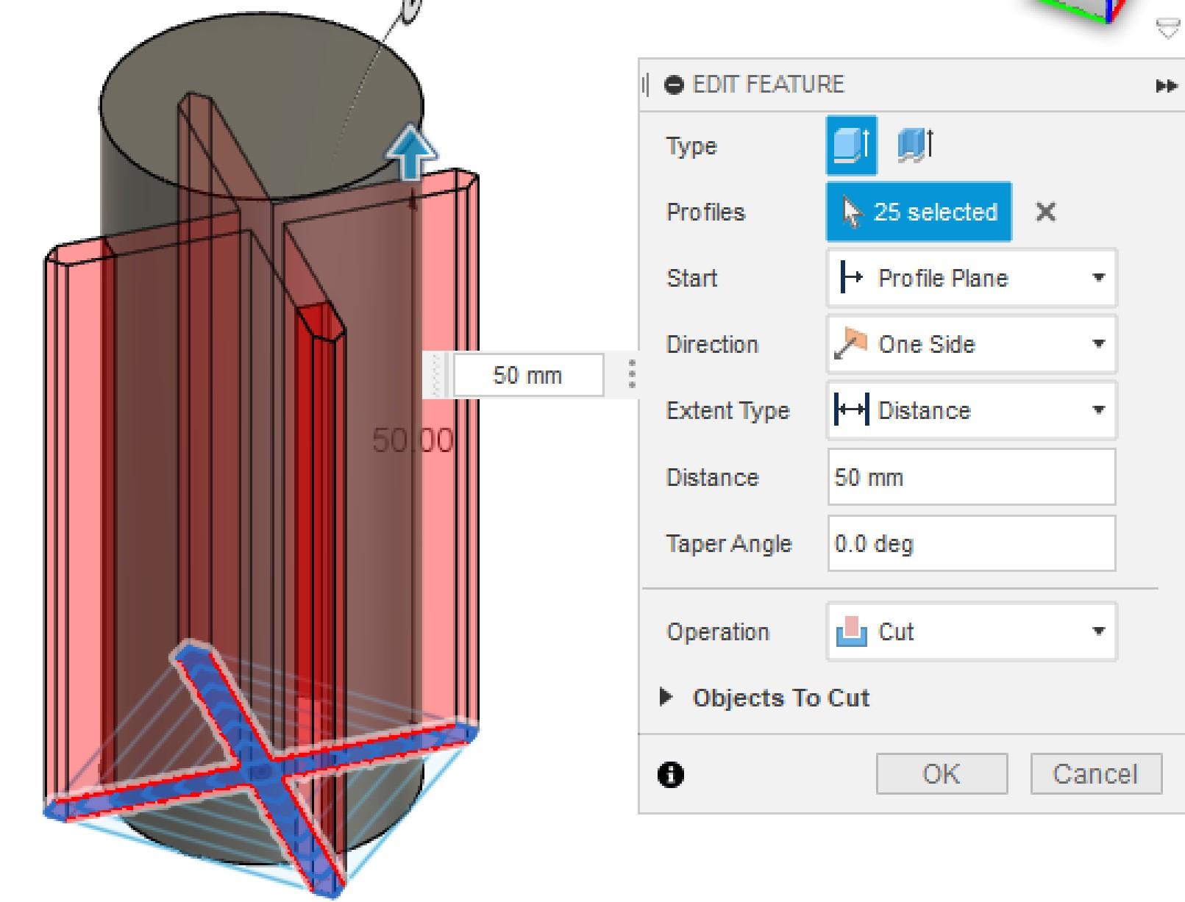This screenshot has width=1185, height=902.
Task: Click the Distance input field in the panel
Action: 972,477
